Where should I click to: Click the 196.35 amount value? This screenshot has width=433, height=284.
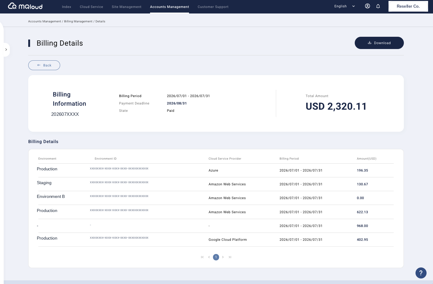(x=362, y=170)
